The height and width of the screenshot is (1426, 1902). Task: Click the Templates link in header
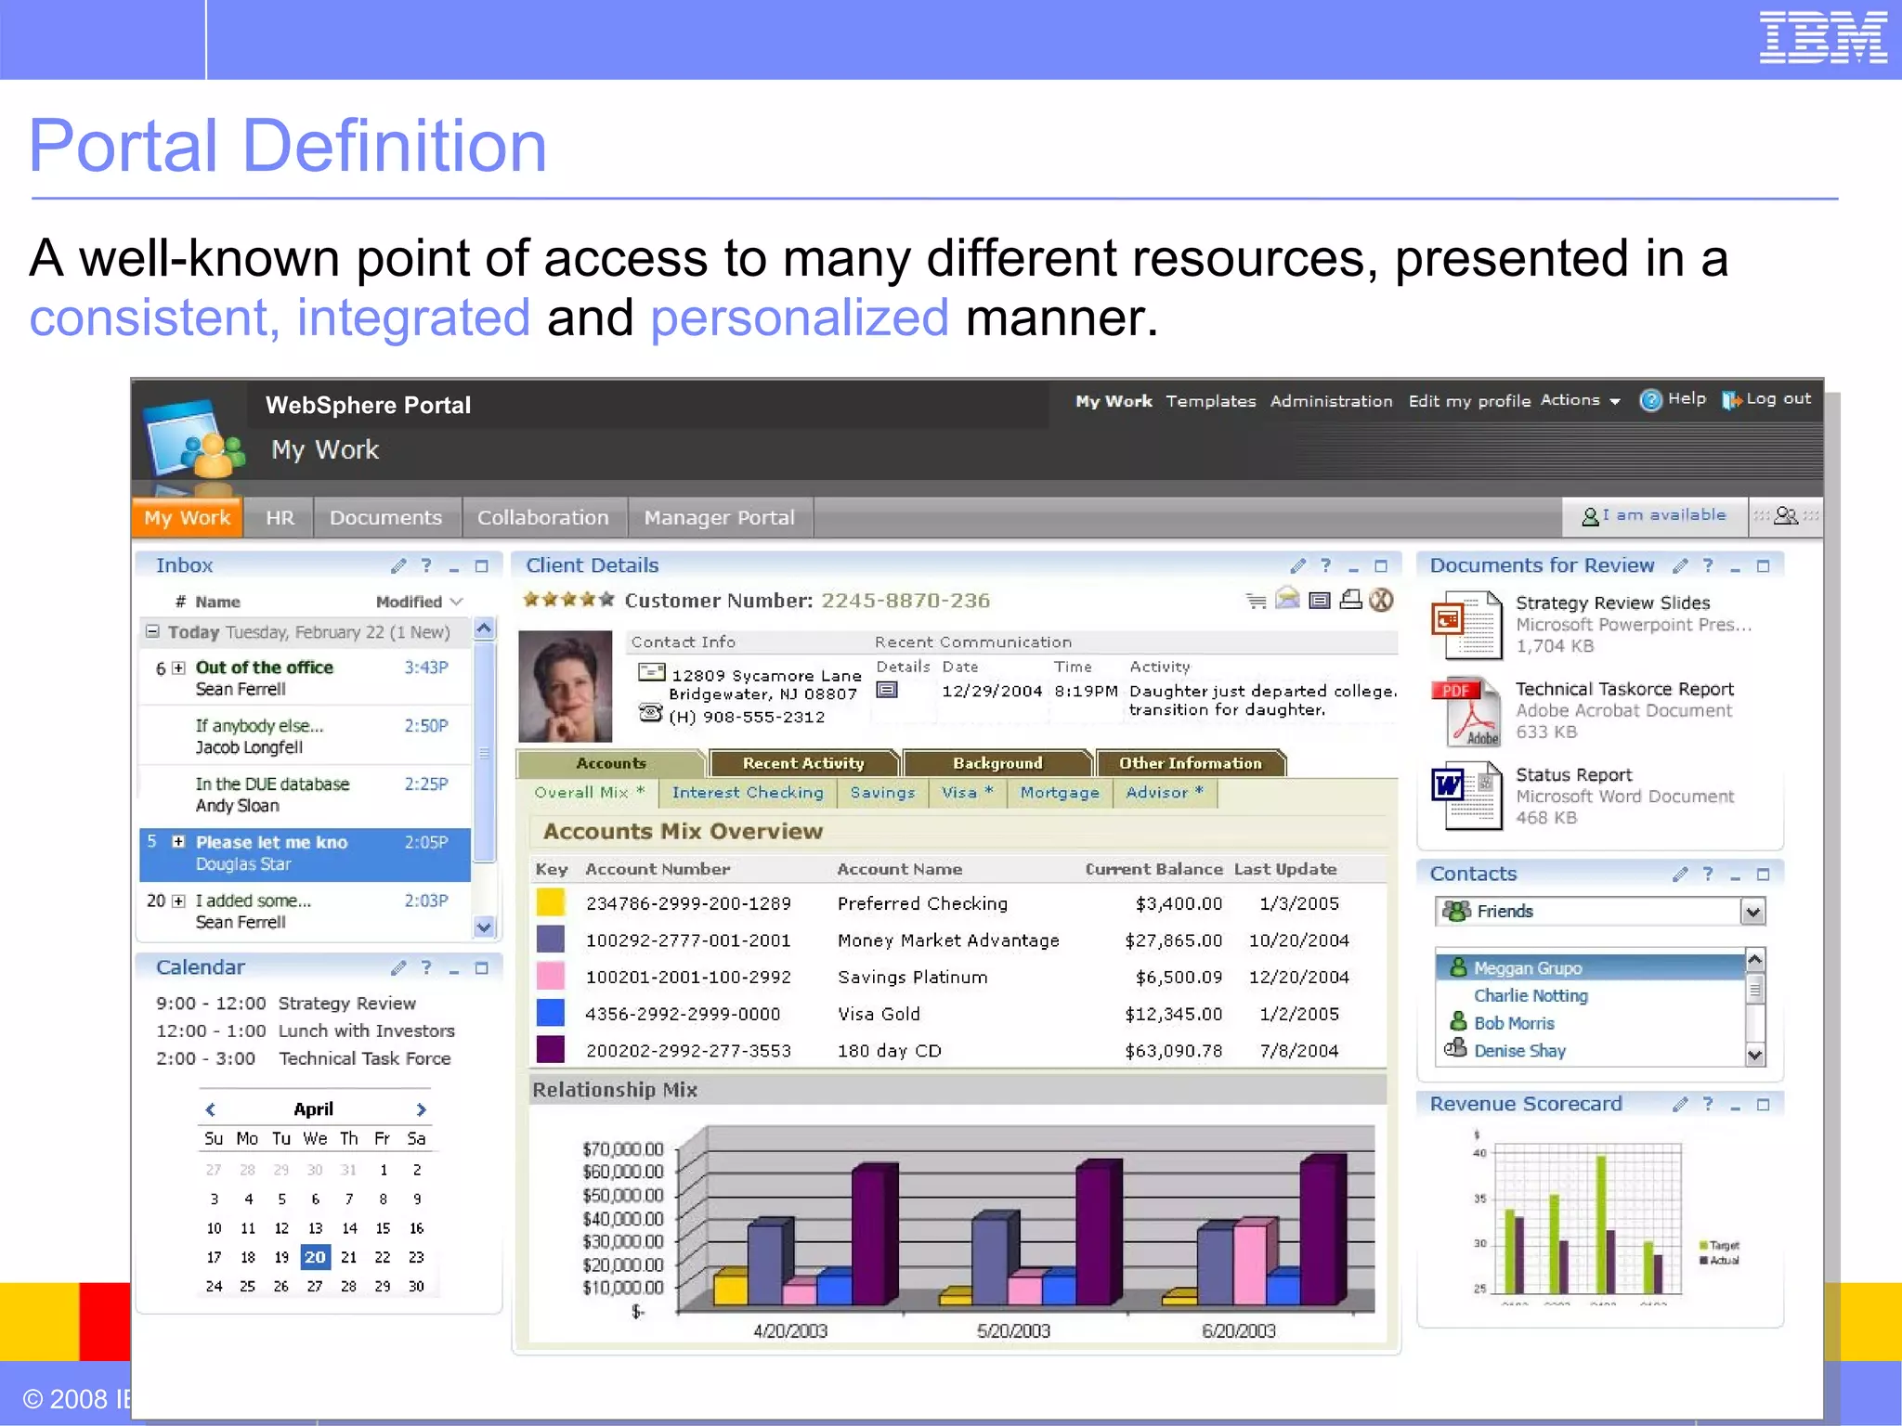pyautogui.click(x=1211, y=401)
